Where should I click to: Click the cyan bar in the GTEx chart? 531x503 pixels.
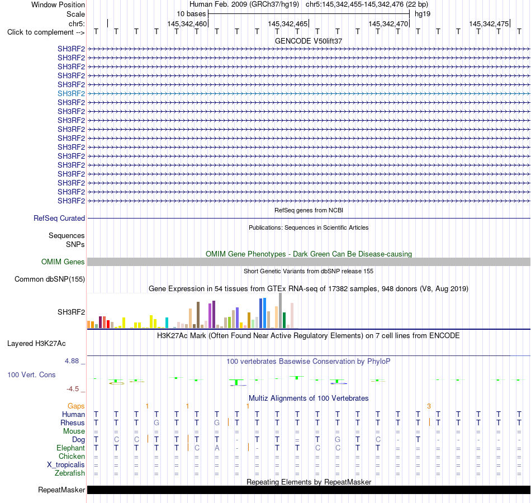[x=167, y=323]
